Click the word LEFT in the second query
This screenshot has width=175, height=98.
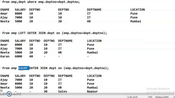[22, 33]
